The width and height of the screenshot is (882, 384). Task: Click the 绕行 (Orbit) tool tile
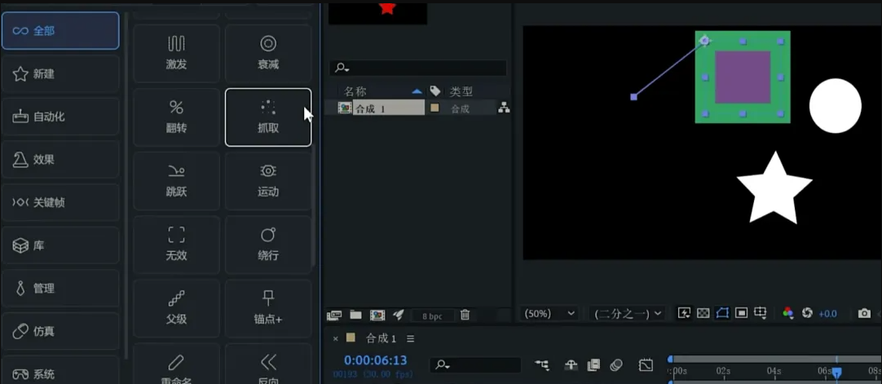[267, 245]
